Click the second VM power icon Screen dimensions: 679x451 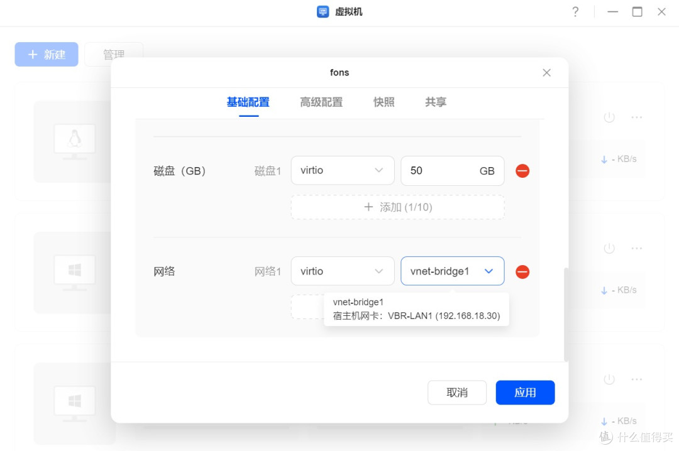[x=609, y=248]
